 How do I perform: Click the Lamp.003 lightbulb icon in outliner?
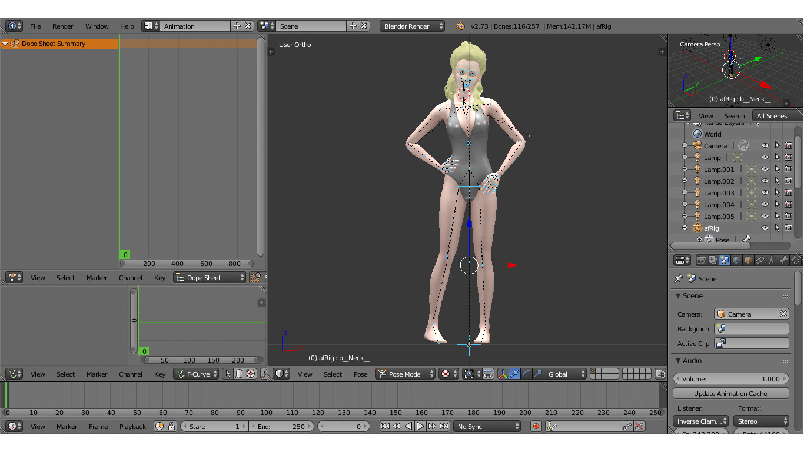click(x=697, y=192)
